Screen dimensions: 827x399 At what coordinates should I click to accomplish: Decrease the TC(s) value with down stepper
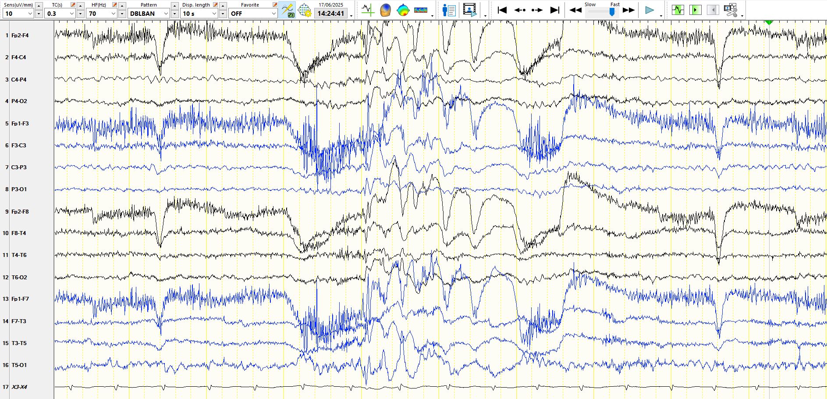80,14
